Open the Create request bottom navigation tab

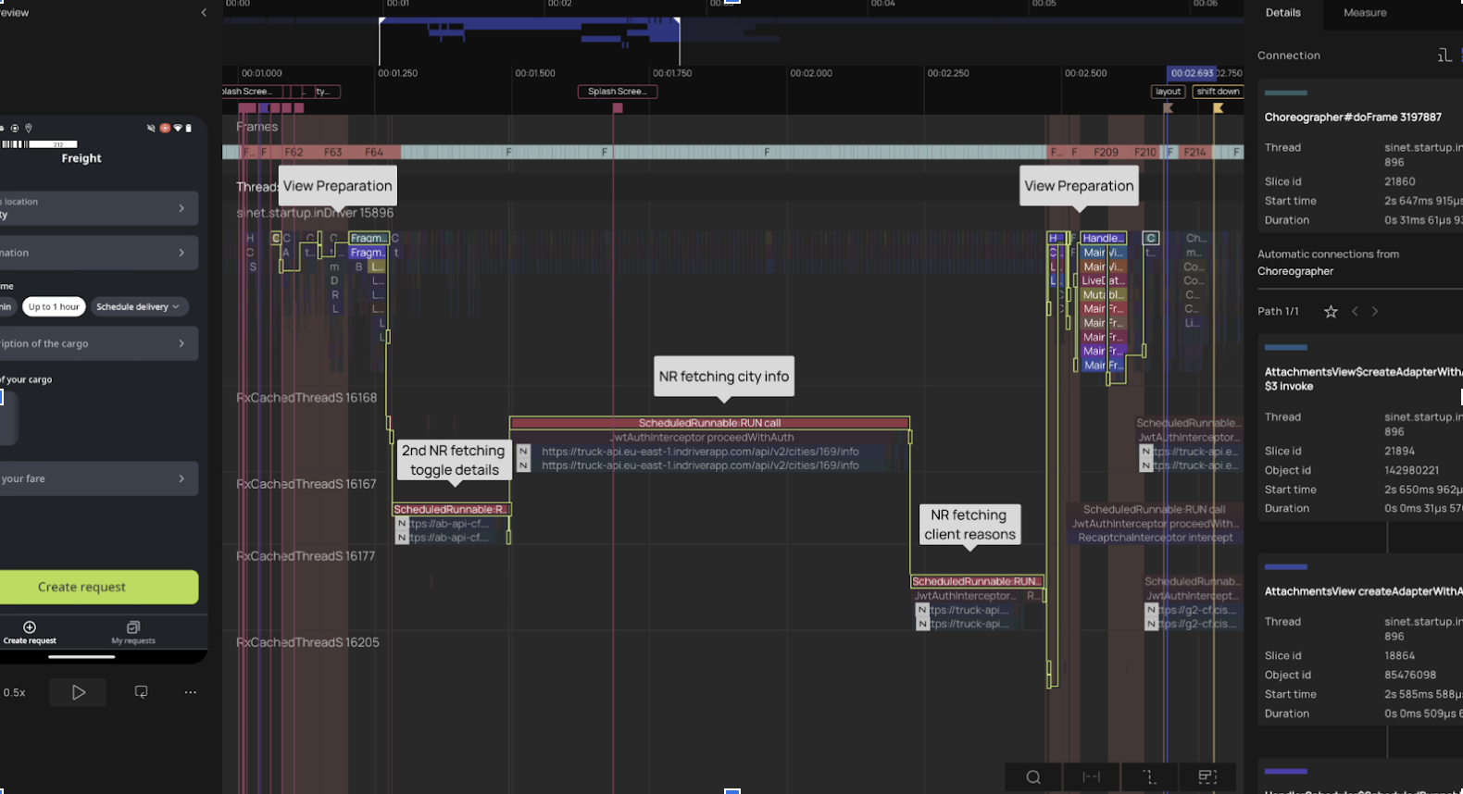pos(30,633)
